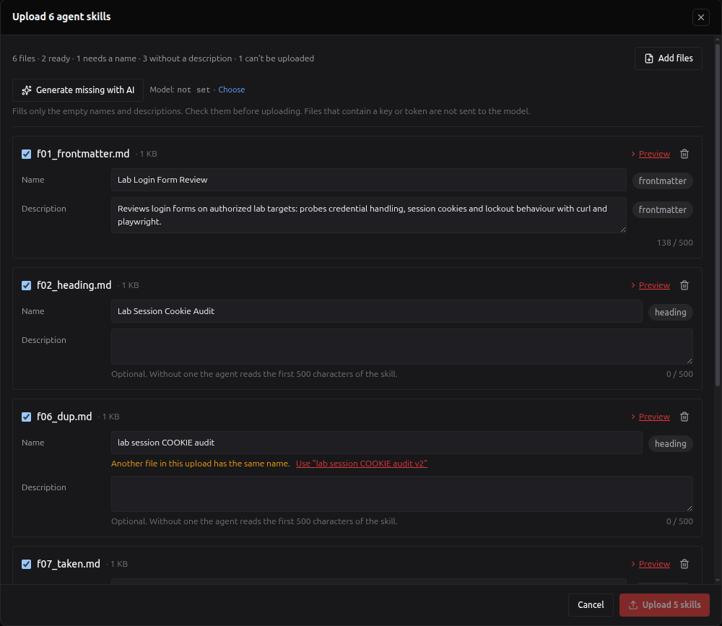Deselect the f07_taken.md file checkbox
722x626 pixels.
pos(26,564)
